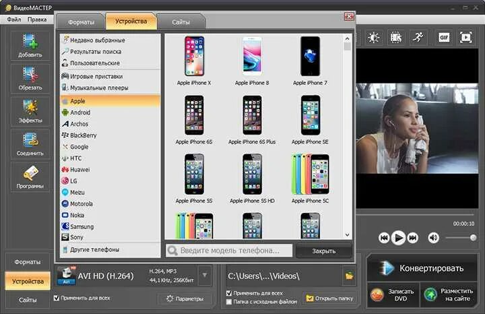This screenshot has height=314, width=485.
Task: Choose BlackBerry device category
Action: tap(110, 135)
